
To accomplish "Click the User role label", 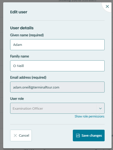I will (17, 99).
